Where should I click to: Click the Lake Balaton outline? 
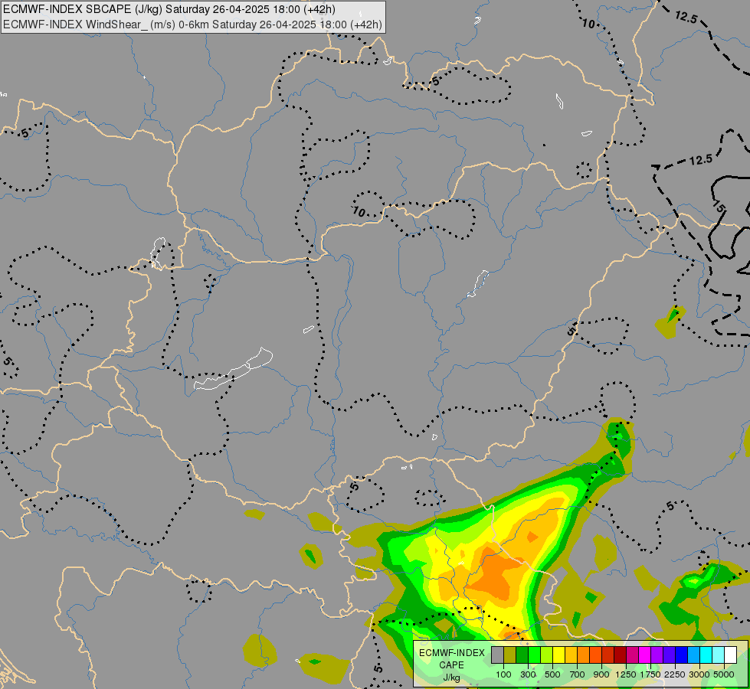pos(234,369)
